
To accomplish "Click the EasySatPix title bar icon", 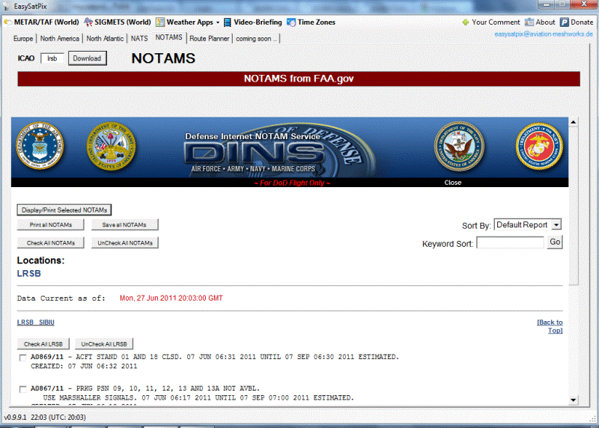I will pos(7,7).
